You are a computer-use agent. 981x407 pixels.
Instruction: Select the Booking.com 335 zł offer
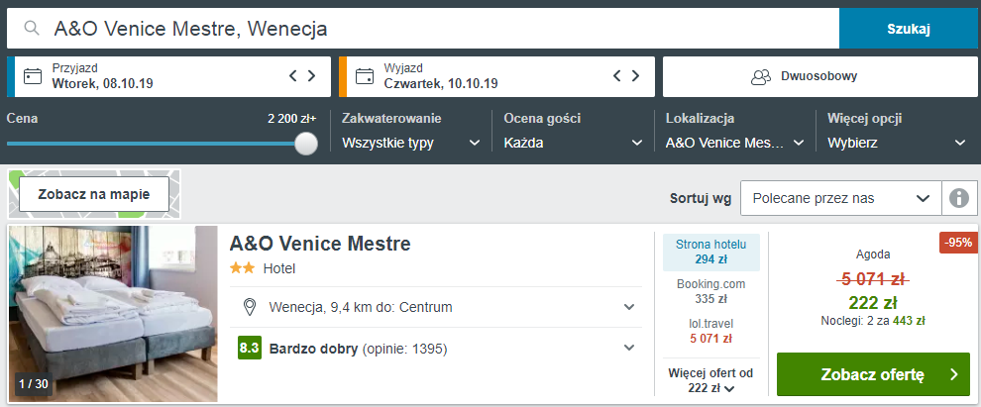click(711, 291)
